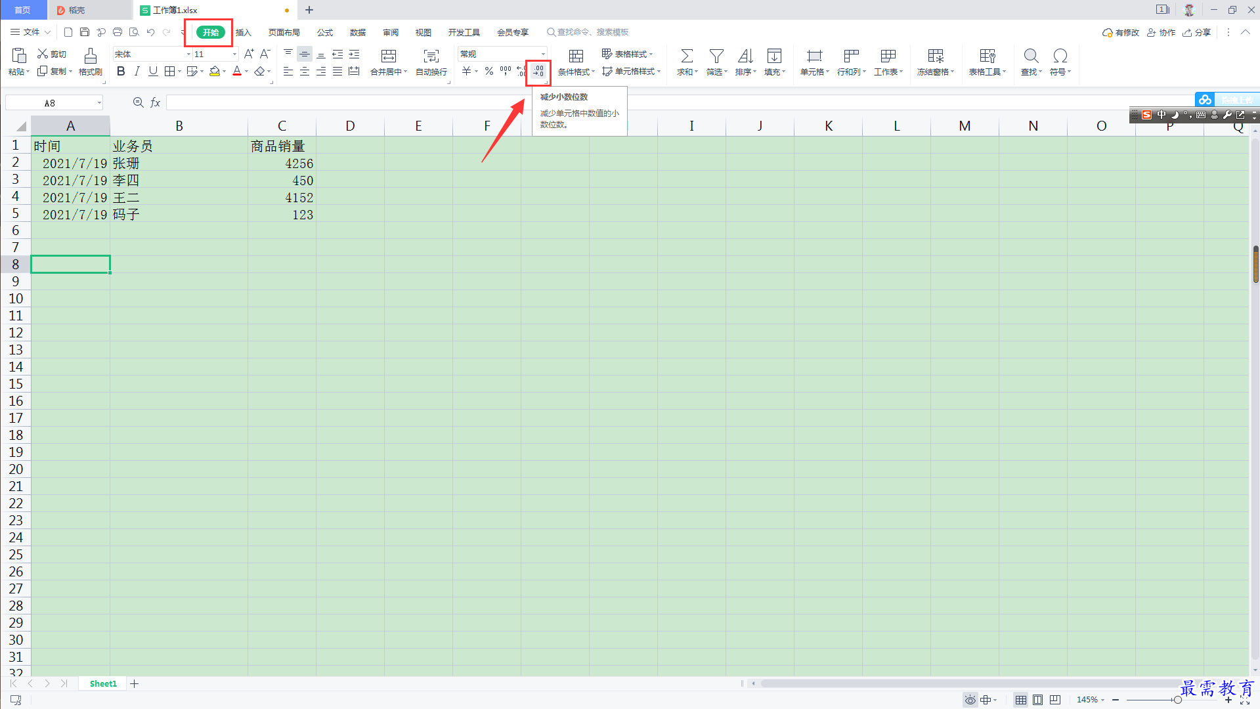Toggle vertical middle alignment
Screen dimensions: 1260x709
(x=305, y=54)
